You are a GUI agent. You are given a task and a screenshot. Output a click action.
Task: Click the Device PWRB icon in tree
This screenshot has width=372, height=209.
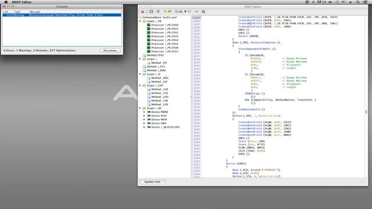click(149, 112)
